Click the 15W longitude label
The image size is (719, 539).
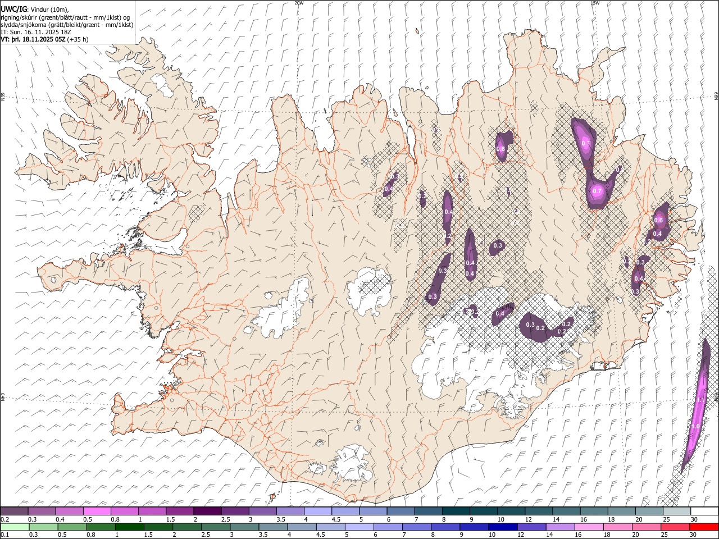click(x=595, y=3)
